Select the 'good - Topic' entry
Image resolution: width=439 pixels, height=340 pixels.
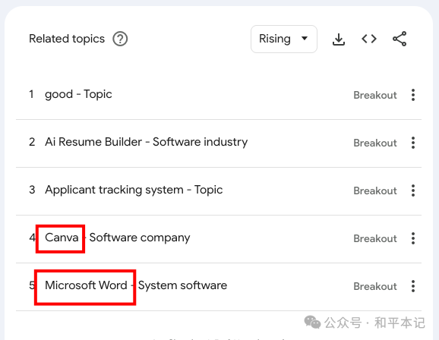[x=78, y=95]
